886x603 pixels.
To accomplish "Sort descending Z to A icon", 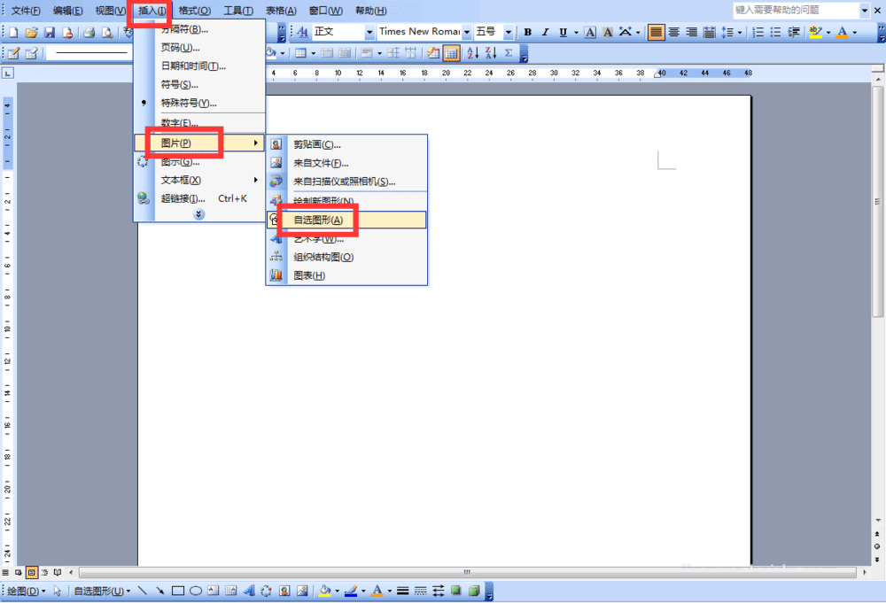I will click(x=491, y=53).
